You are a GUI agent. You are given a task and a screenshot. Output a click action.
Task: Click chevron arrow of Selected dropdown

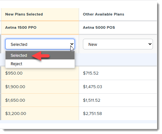tap(72, 44)
